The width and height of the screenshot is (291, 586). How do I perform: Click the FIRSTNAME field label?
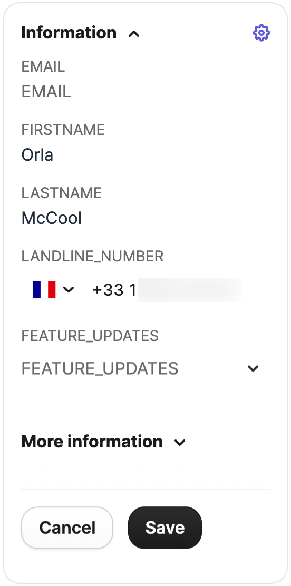[x=63, y=130]
